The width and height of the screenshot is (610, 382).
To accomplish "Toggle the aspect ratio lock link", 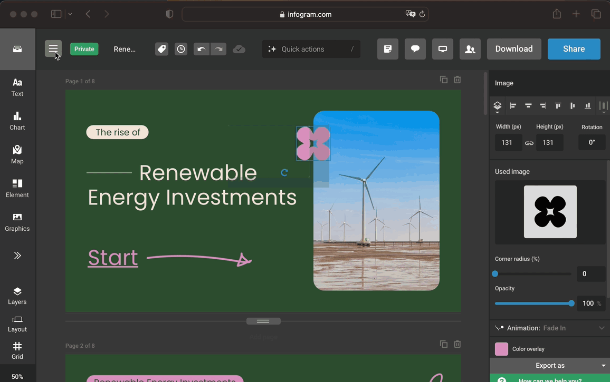I will [529, 143].
